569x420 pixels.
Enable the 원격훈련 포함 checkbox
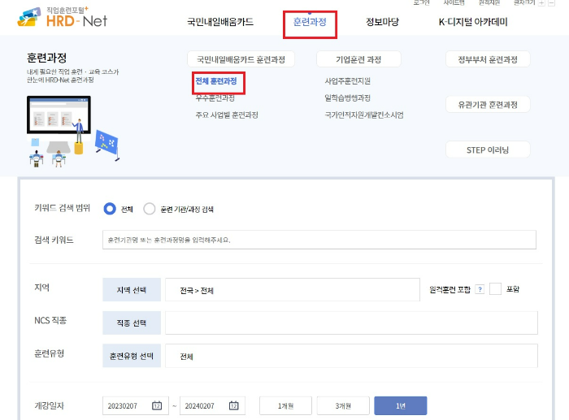click(495, 289)
